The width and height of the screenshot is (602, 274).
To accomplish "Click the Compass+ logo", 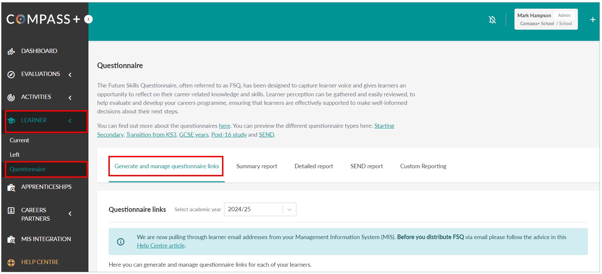I will tap(43, 19).
